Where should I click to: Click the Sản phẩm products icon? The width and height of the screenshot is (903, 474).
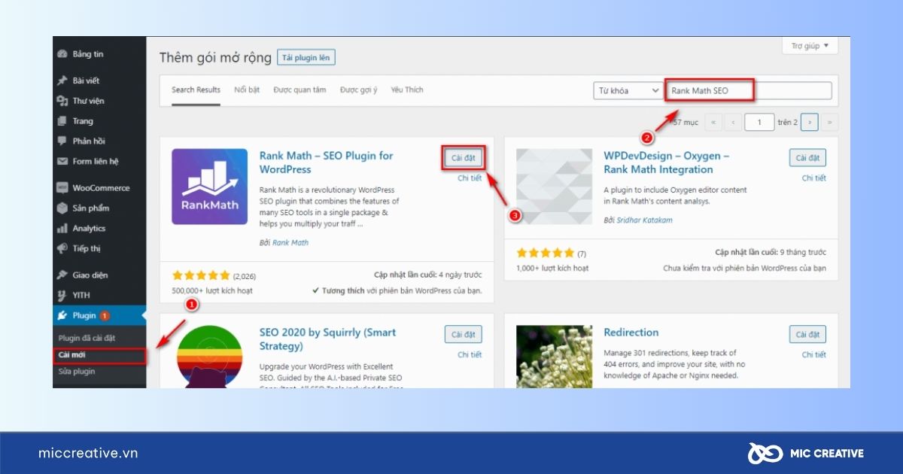(62, 208)
